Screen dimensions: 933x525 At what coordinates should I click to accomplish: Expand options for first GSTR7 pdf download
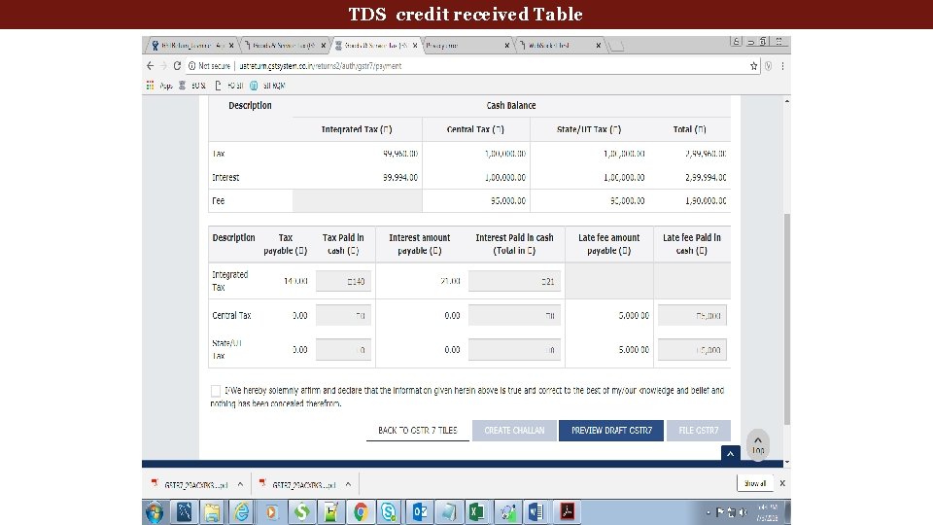point(240,484)
